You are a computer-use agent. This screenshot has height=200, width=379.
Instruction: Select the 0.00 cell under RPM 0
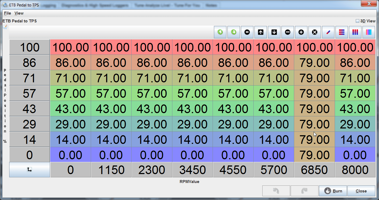coord(71,155)
